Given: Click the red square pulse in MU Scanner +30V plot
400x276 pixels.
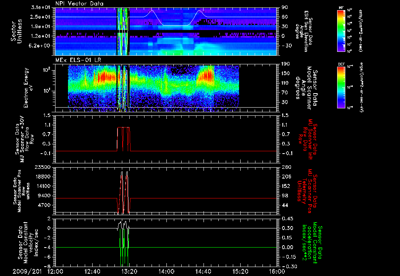Looking at the screenshot, I should (x=123, y=139).
